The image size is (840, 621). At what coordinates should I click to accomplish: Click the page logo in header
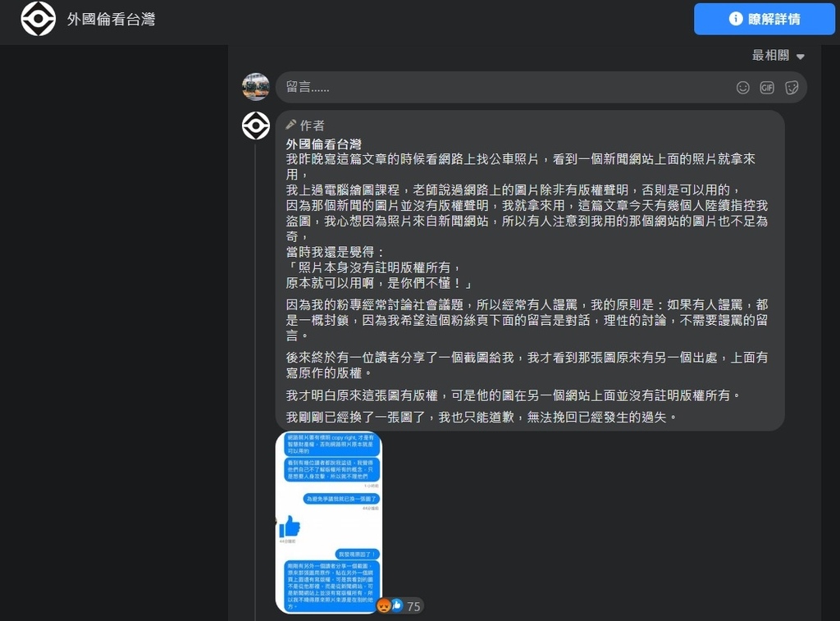tap(38, 20)
